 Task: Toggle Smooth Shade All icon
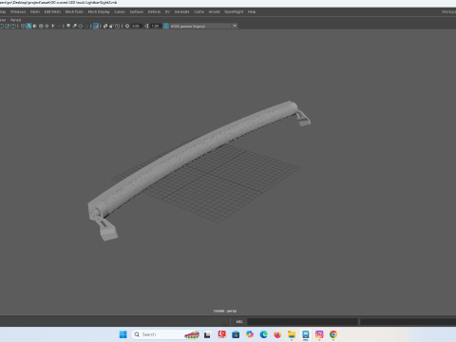pos(28,26)
